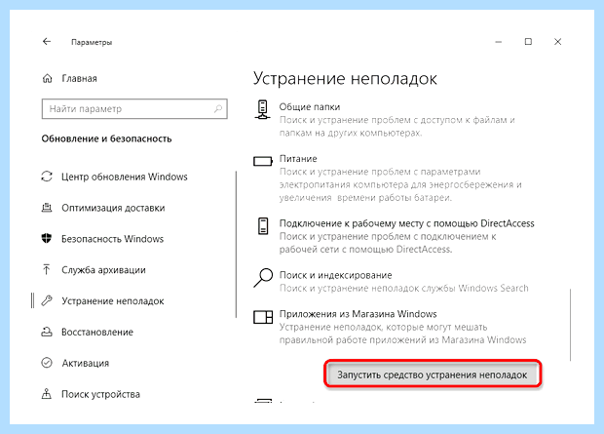
Task: Click the Восстановление icon
Action: pos(47,332)
